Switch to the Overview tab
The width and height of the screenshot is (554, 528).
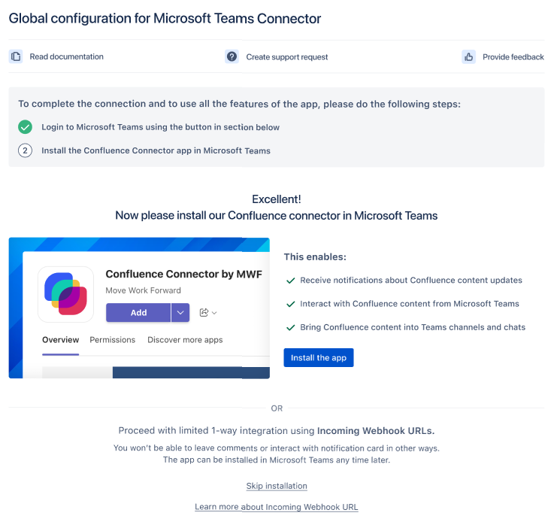click(60, 340)
